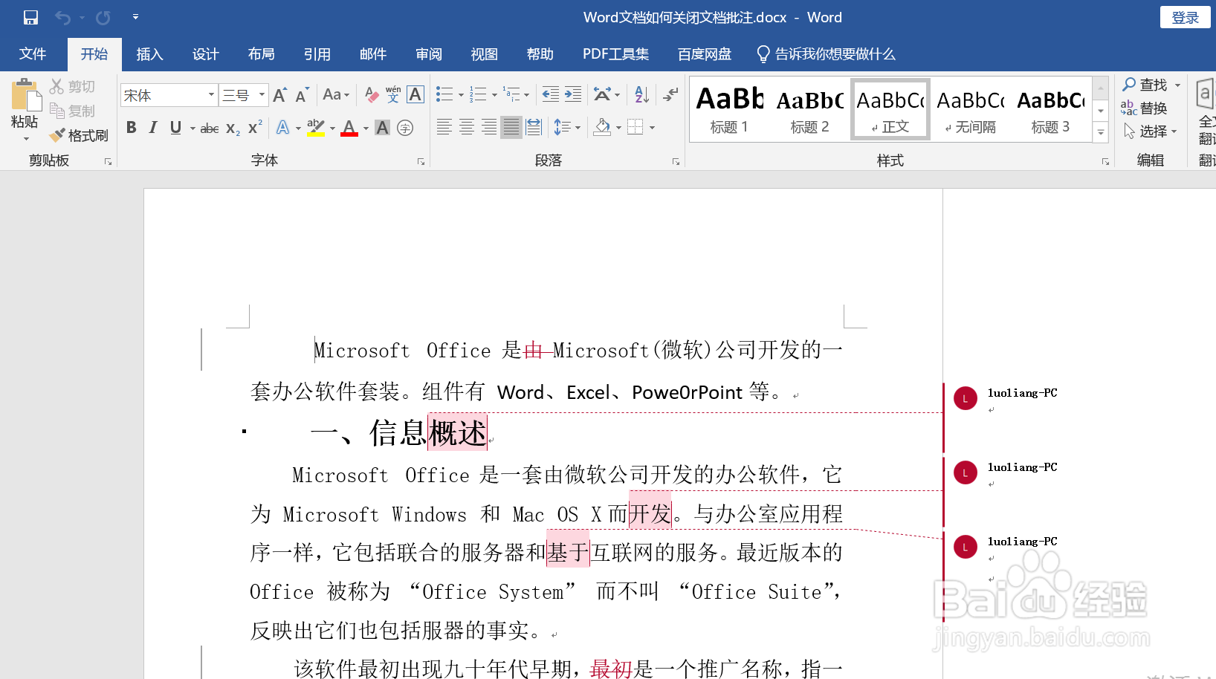This screenshot has width=1216, height=679.
Task: Activate the 格式刷 format painter
Action: [x=78, y=135]
